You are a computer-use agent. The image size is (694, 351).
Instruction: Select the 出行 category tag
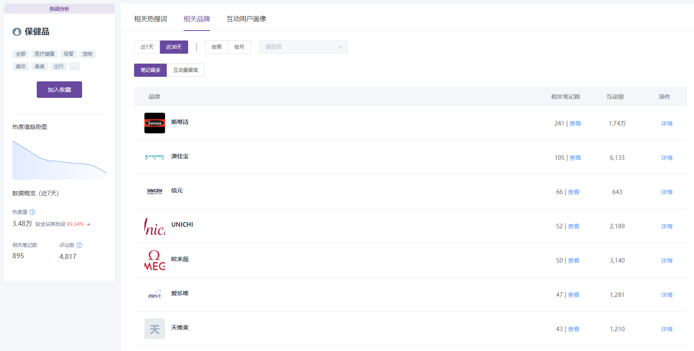point(59,66)
